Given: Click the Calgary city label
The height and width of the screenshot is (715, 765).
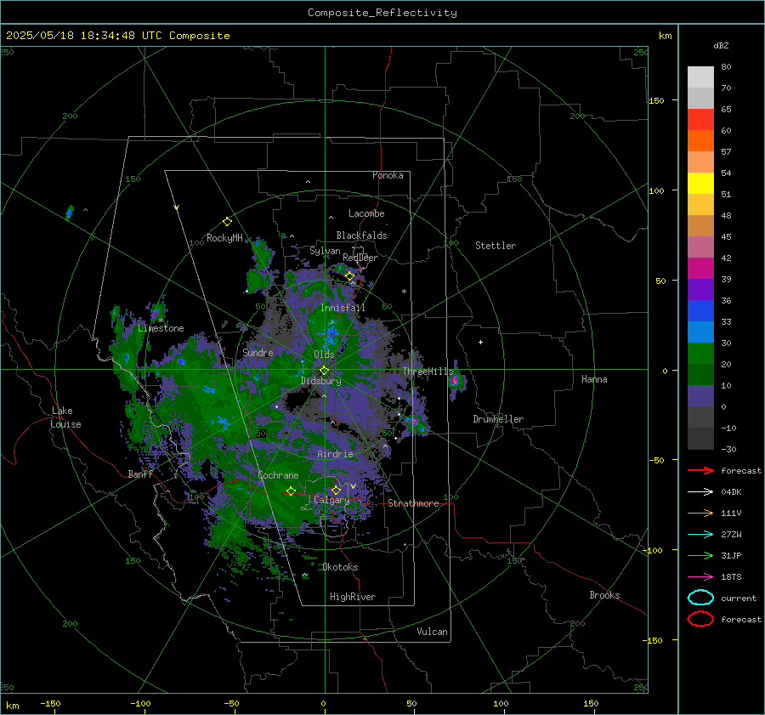Looking at the screenshot, I should tap(331, 500).
